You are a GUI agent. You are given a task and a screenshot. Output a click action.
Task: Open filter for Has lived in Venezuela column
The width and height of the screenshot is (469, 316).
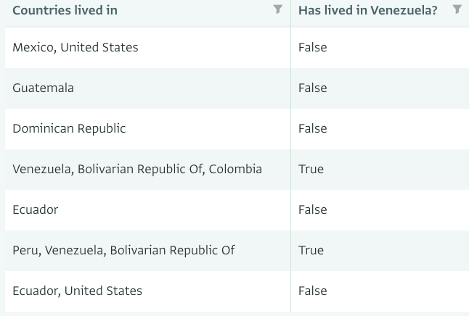point(457,9)
